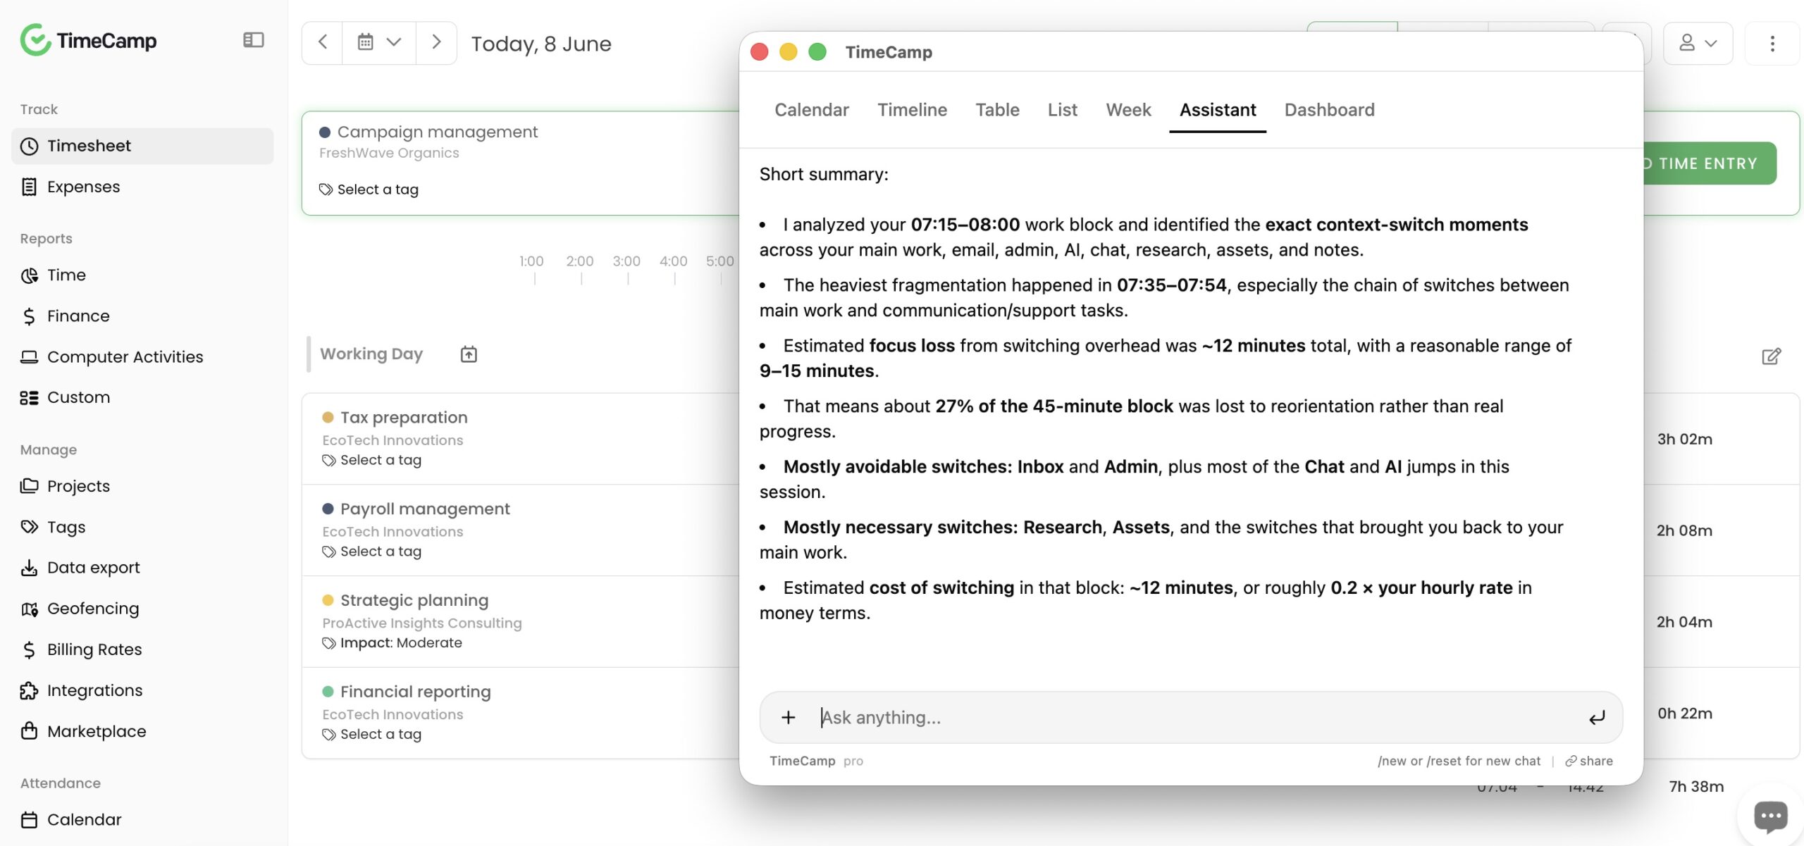1804x846 pixels.
Task: Click the Tax preparation entry title
Action: point(404,417)
